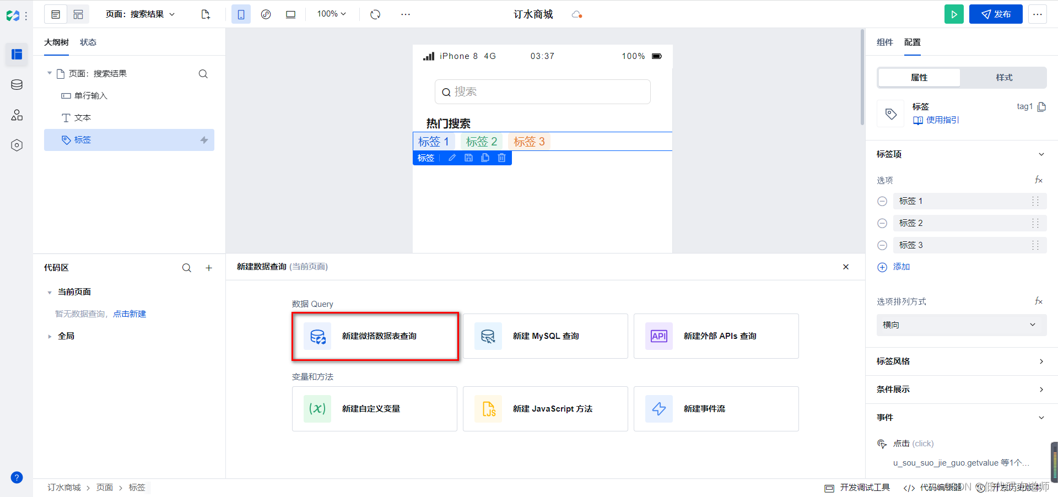The width and height of the screenshot is (1058, 497).
Task: Switch to the 状态 tab
Action: (x=88, y=42)
